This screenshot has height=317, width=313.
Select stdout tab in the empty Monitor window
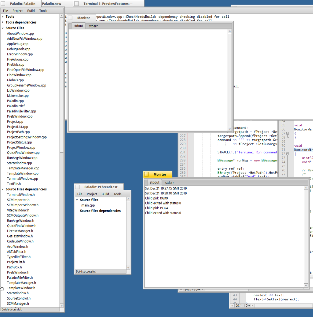79,26
